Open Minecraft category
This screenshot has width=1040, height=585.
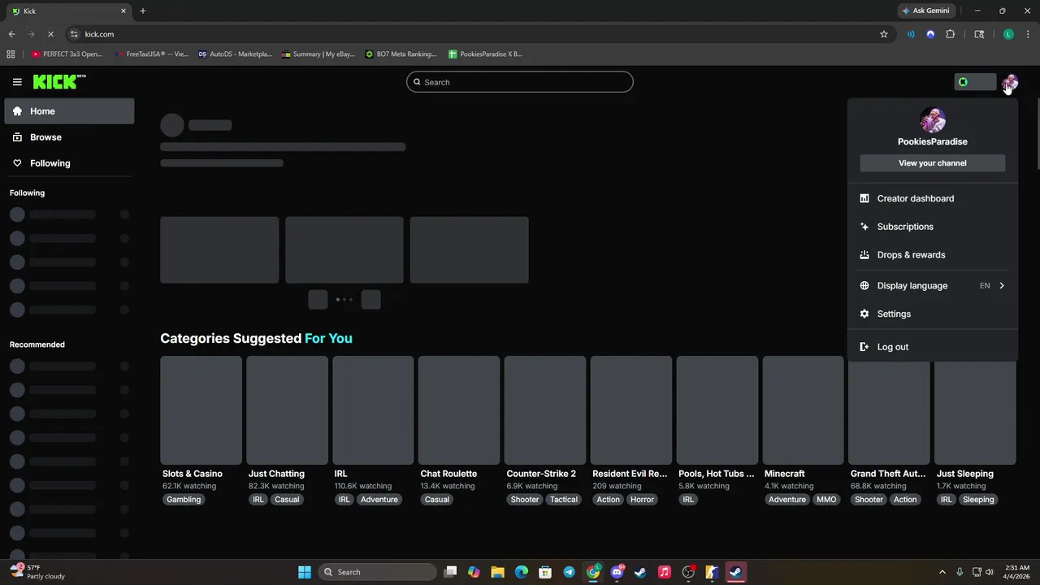coord(785,474)
